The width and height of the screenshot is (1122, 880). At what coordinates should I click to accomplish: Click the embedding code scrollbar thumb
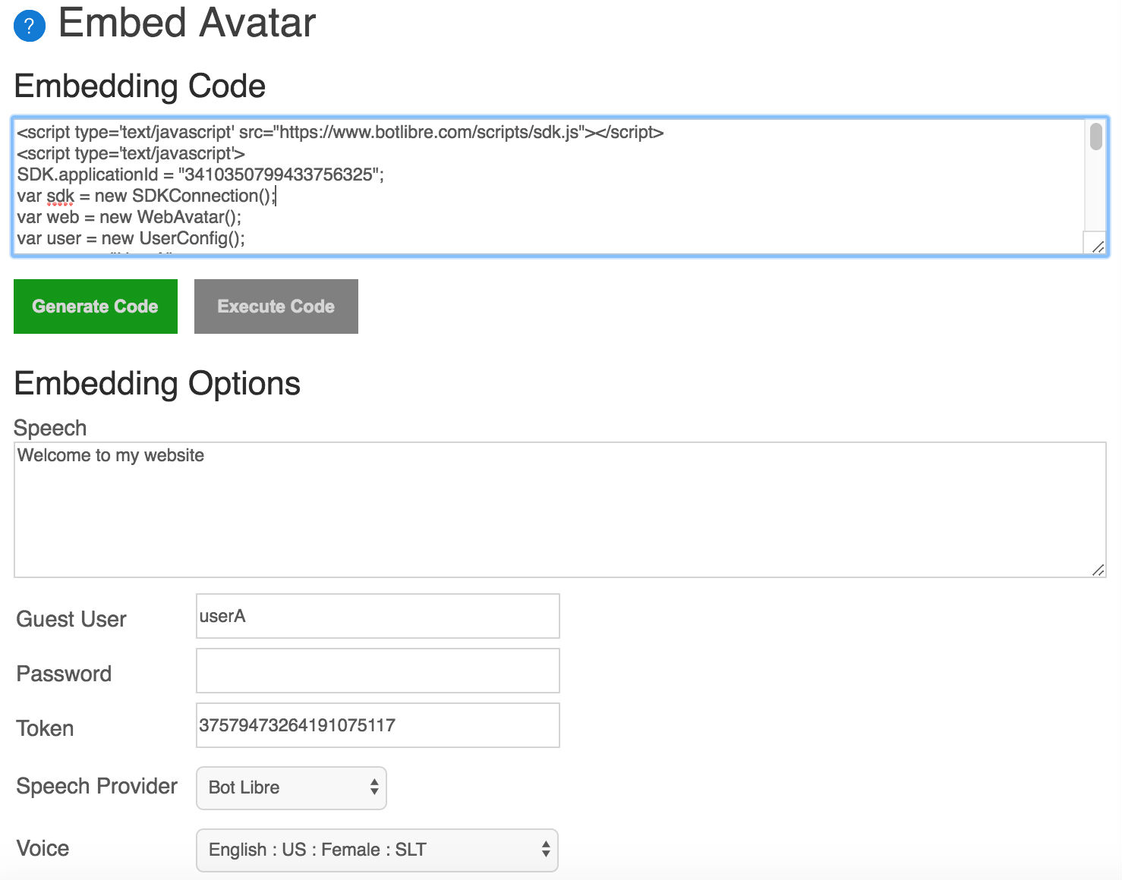coord(1095,137)
